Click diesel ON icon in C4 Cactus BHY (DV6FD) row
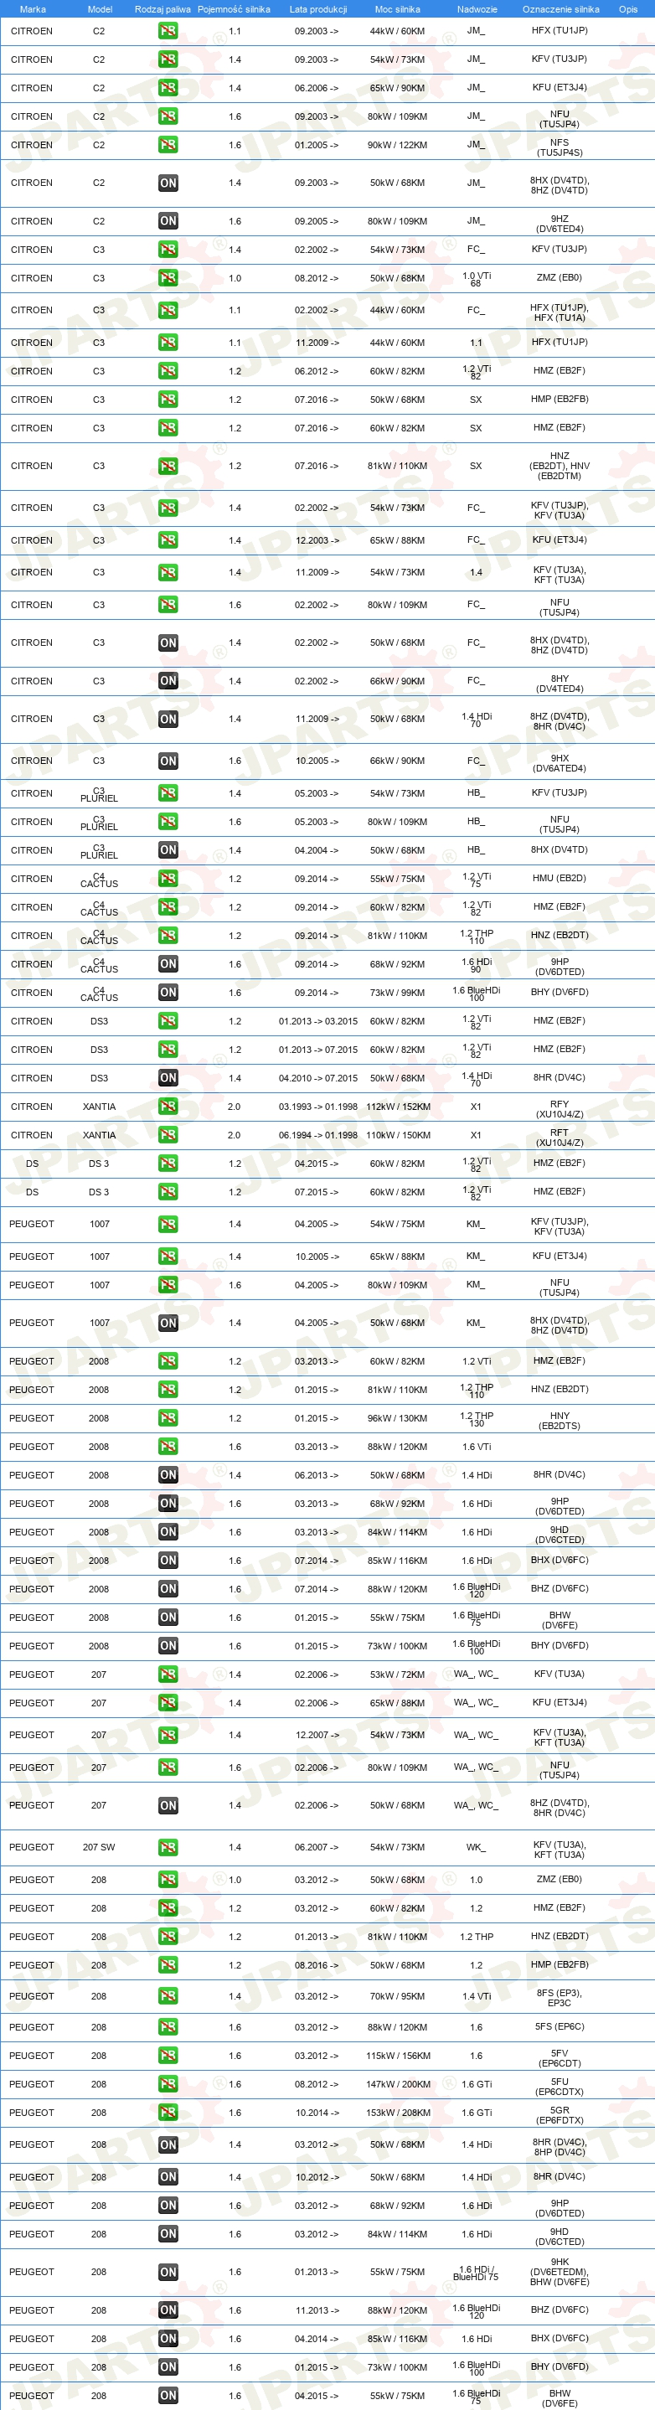655x2410 pixels. tap(168, 993)
